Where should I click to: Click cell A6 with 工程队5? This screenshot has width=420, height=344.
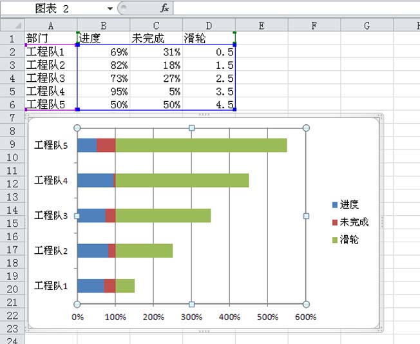[x=51, y=104]
